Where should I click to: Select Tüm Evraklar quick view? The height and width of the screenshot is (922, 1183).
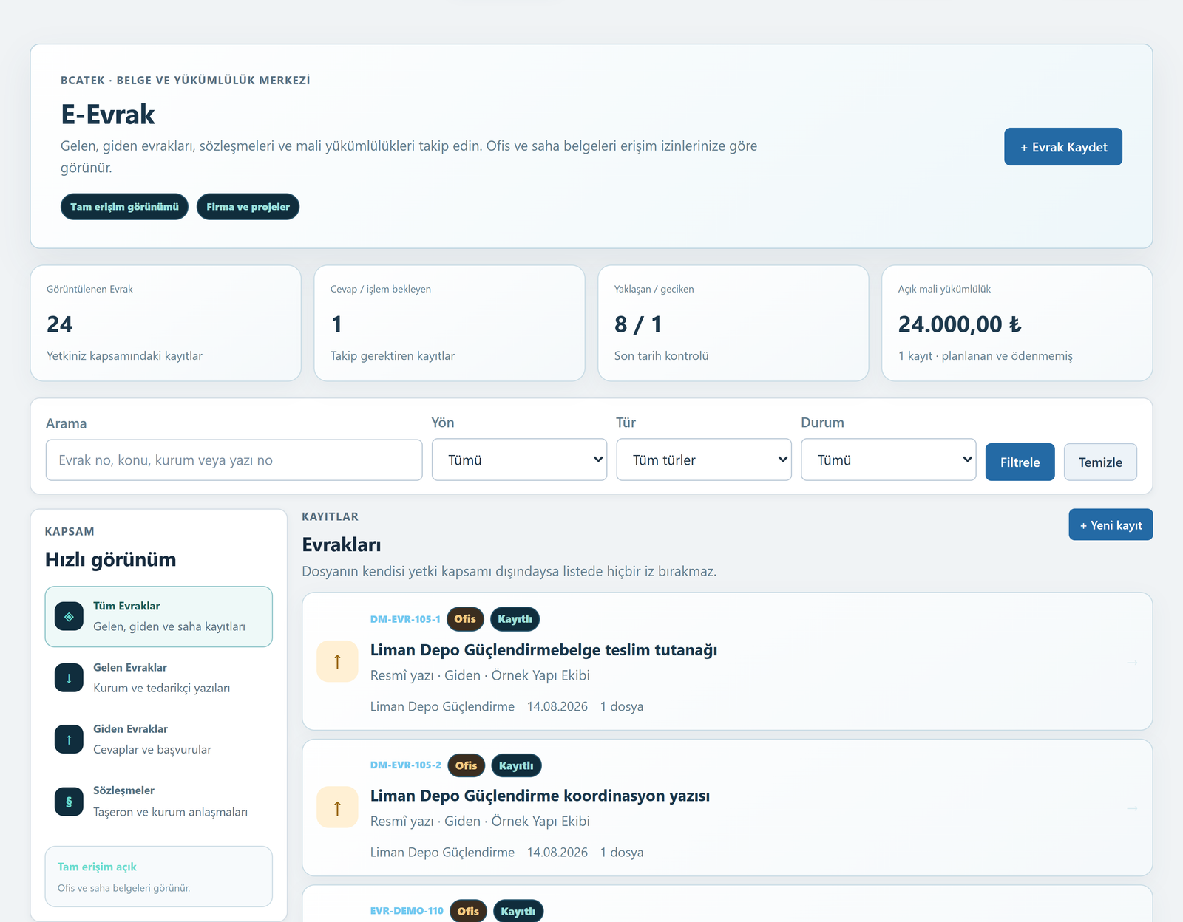point(158,616)
